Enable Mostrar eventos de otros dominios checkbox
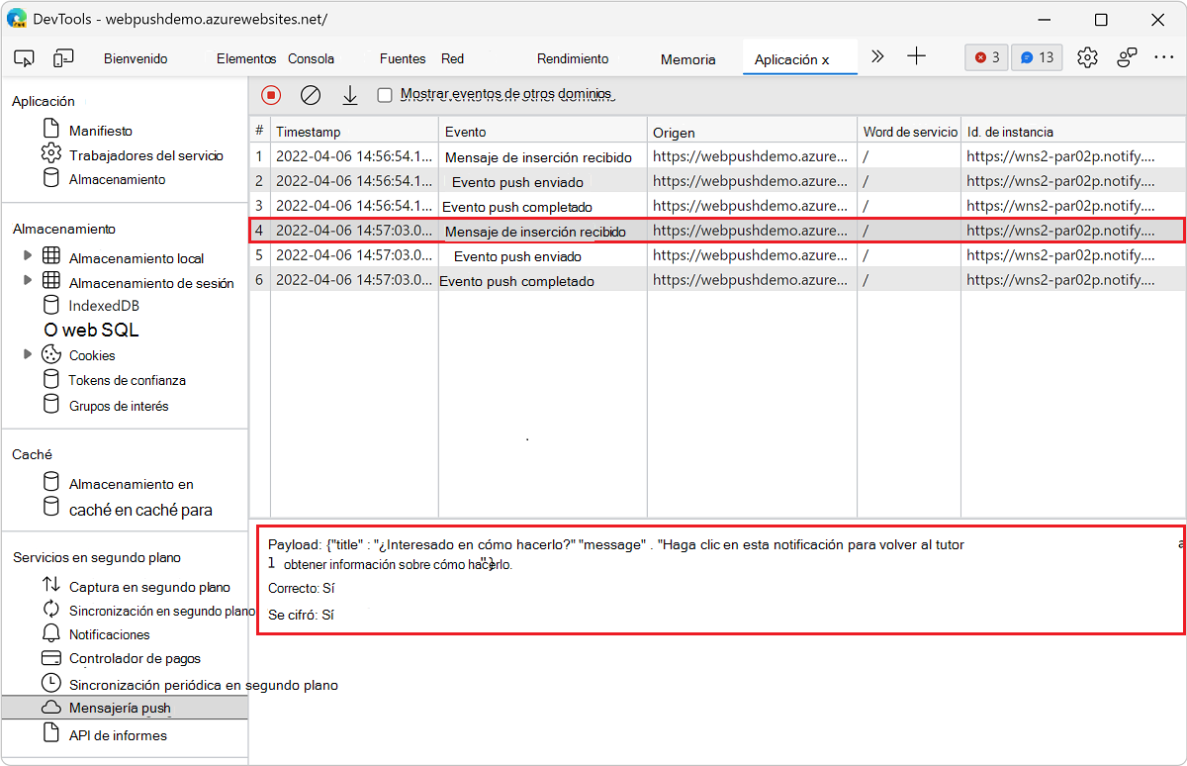Screen dimensions: 1187x766 [x=385, y=95]
